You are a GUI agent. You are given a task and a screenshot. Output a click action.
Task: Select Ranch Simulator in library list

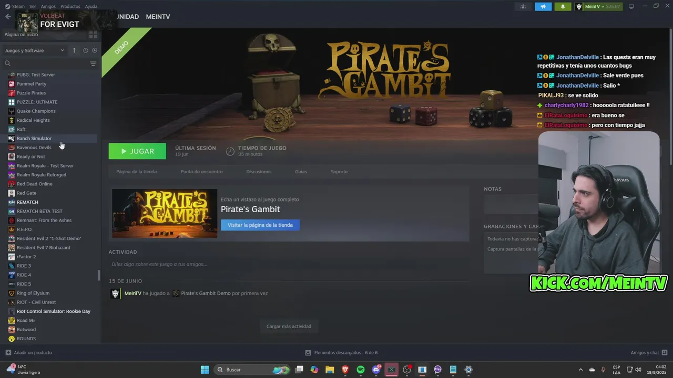(x=34, y=139)
